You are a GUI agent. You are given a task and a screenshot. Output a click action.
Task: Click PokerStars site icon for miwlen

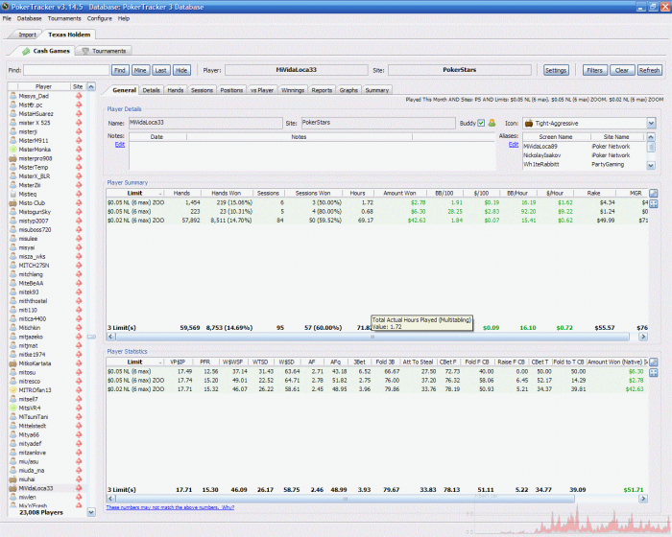(x=79, y=497)
